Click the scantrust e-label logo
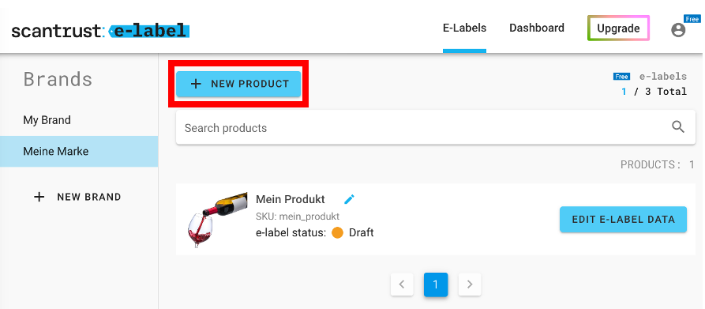The width and height of the screenshot is (705, 309). [x=101, y=31]
